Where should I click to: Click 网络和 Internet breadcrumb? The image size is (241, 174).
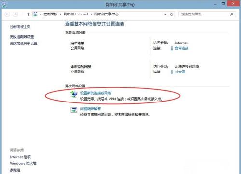tap(76, 14)
